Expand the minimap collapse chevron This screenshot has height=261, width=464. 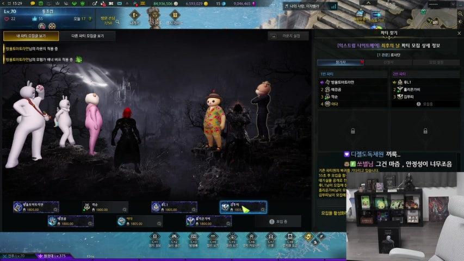[368, 3]
